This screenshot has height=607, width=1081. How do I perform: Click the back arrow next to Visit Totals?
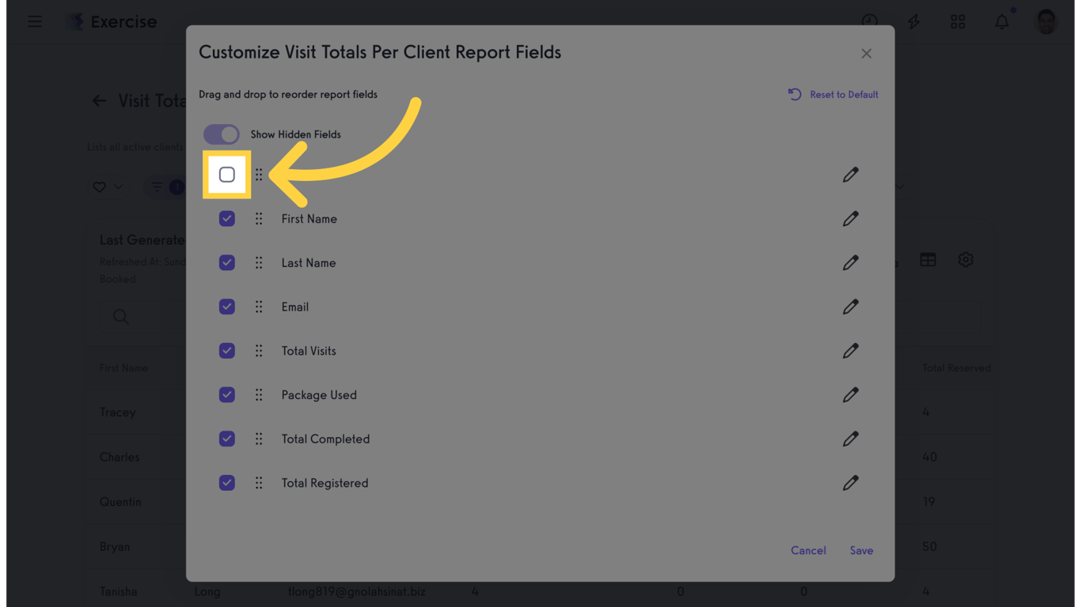[98, 100]
